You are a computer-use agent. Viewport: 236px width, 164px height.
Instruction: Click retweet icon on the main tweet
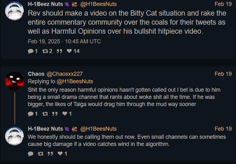(45, 51)
